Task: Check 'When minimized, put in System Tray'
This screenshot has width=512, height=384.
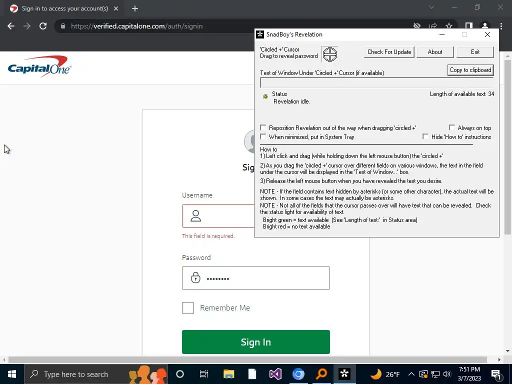Action: [263, 136]
